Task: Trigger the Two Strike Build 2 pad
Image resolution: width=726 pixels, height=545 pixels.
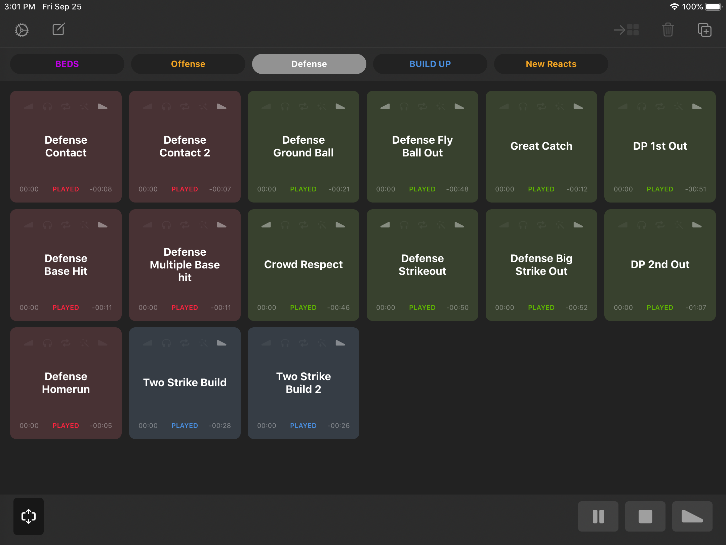Action: [x=304, y=383]
